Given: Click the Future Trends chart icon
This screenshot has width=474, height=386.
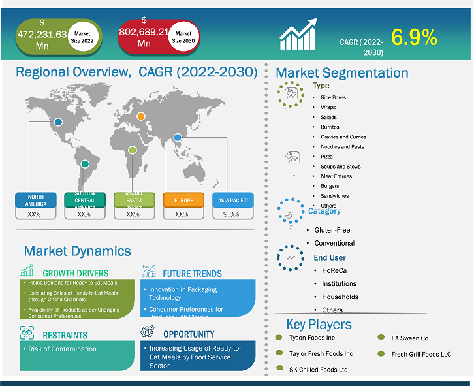Looking at the screenshot, I should point(148,270).
